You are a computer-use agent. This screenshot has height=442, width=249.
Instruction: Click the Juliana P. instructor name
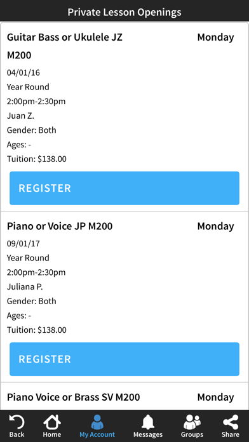[x=25, y=286]
